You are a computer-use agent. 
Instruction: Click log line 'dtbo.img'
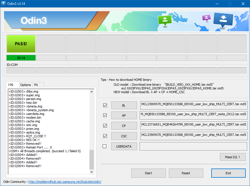24,91
